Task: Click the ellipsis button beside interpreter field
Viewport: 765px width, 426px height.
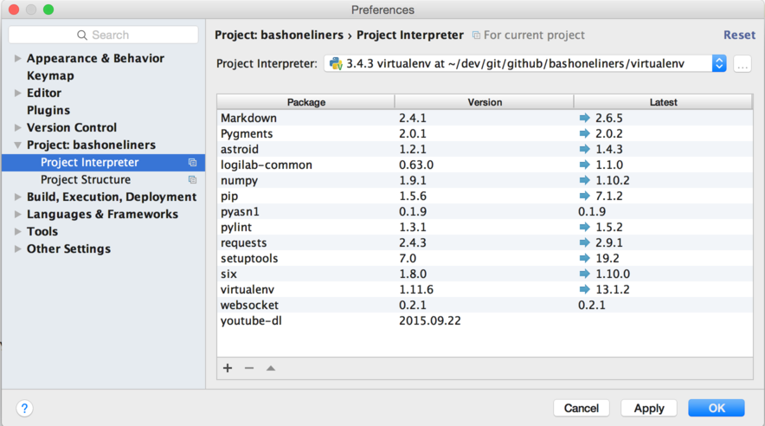Action: pyautogui.click(x=742, y=64)
